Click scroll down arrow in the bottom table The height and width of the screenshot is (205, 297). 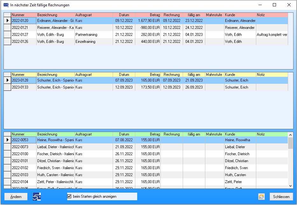pyautogui.click(x=290, y=186)
